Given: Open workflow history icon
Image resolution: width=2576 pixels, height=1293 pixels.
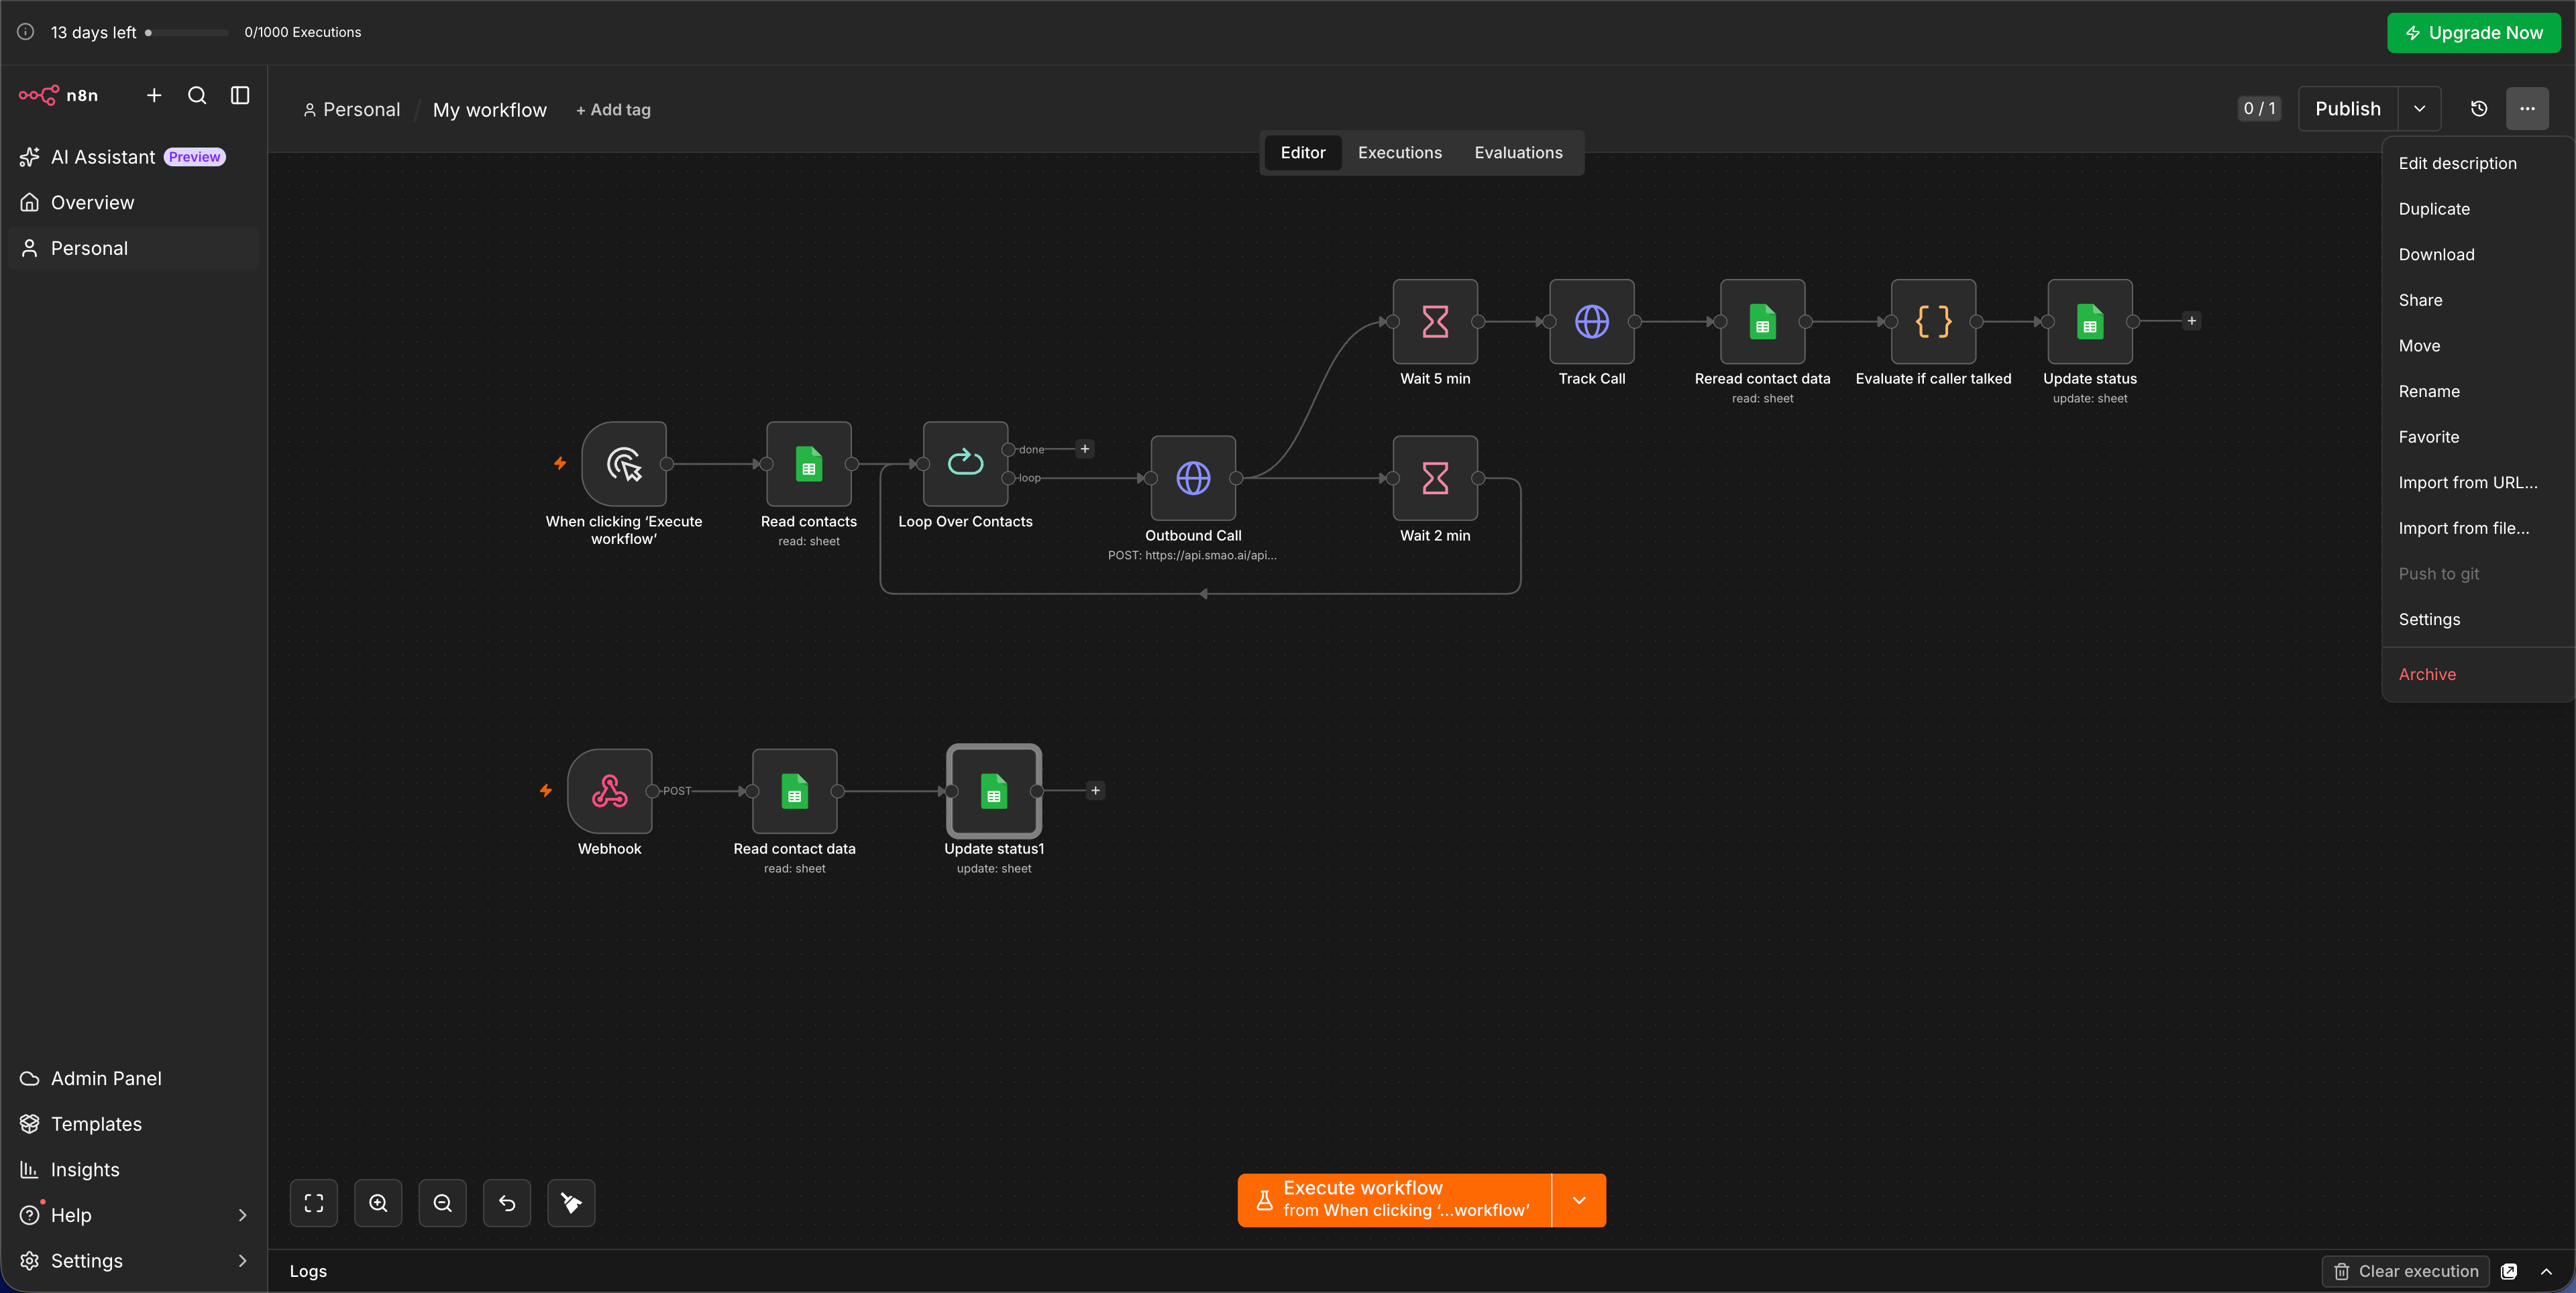Looking at the screenshot, I should [2478, 109].
